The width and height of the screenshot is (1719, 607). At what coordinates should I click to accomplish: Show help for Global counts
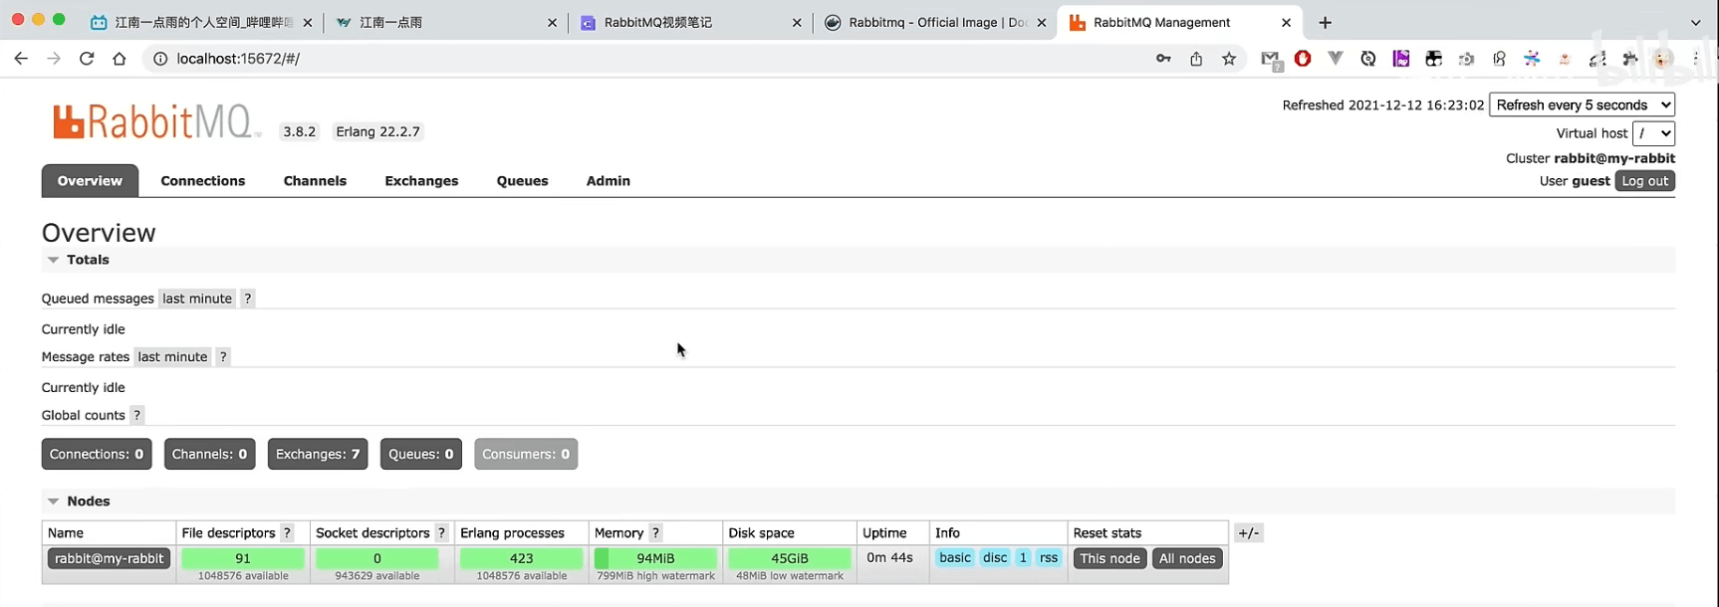[x=137, y=415]
